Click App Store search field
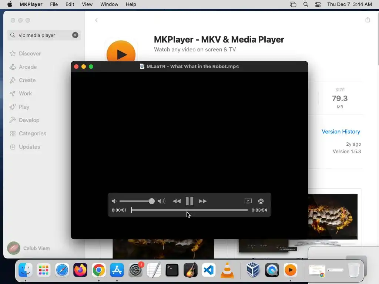 [x=44, y=35]
